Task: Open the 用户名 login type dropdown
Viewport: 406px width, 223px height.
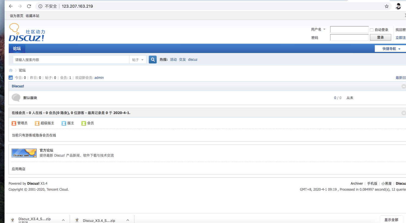Action: coord(318,30)
